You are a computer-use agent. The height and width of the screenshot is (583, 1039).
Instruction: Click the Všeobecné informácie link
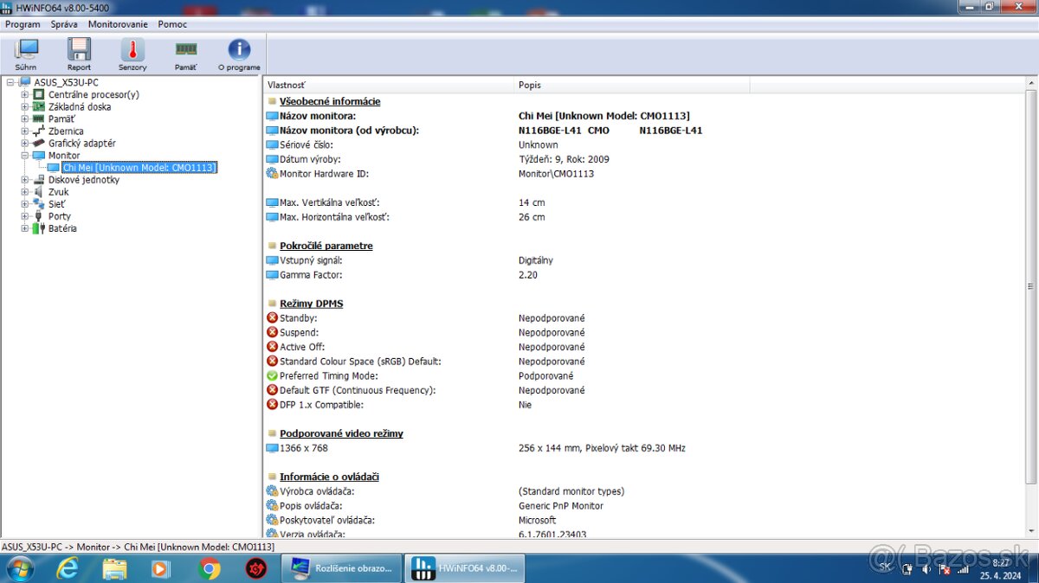pyautogui.click(x=329, y=100)
